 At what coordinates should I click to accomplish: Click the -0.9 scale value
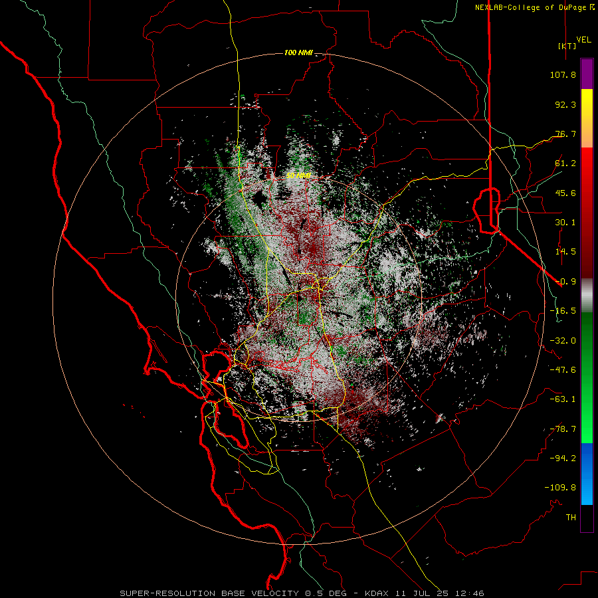point(565,282)
